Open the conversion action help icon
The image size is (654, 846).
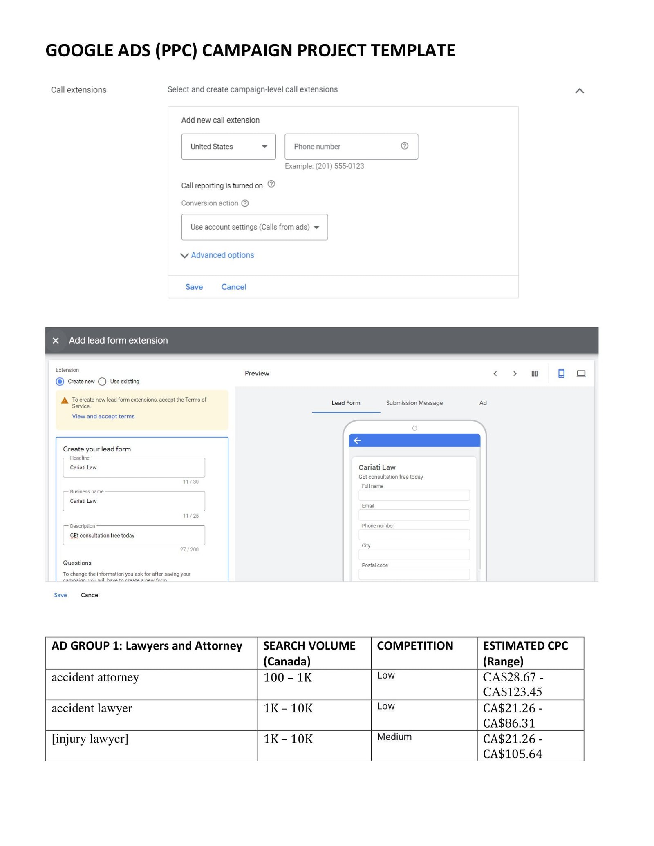click(x=245, y=203)
